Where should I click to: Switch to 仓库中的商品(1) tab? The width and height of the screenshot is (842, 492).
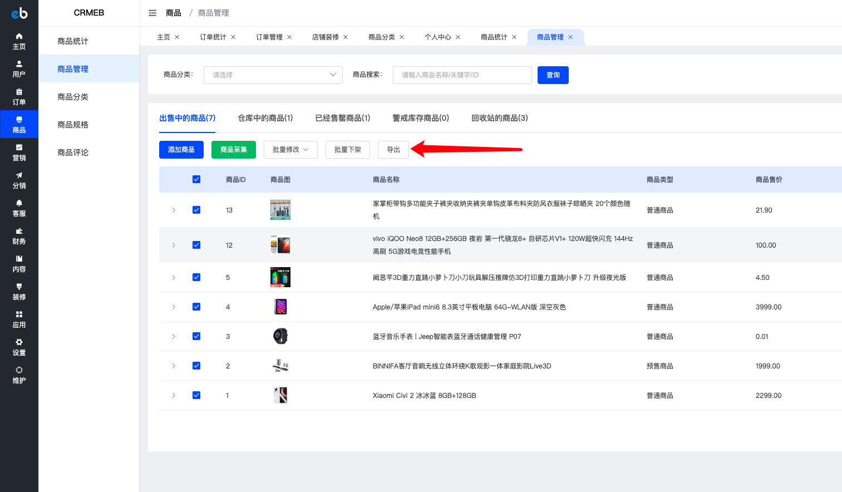265,118
